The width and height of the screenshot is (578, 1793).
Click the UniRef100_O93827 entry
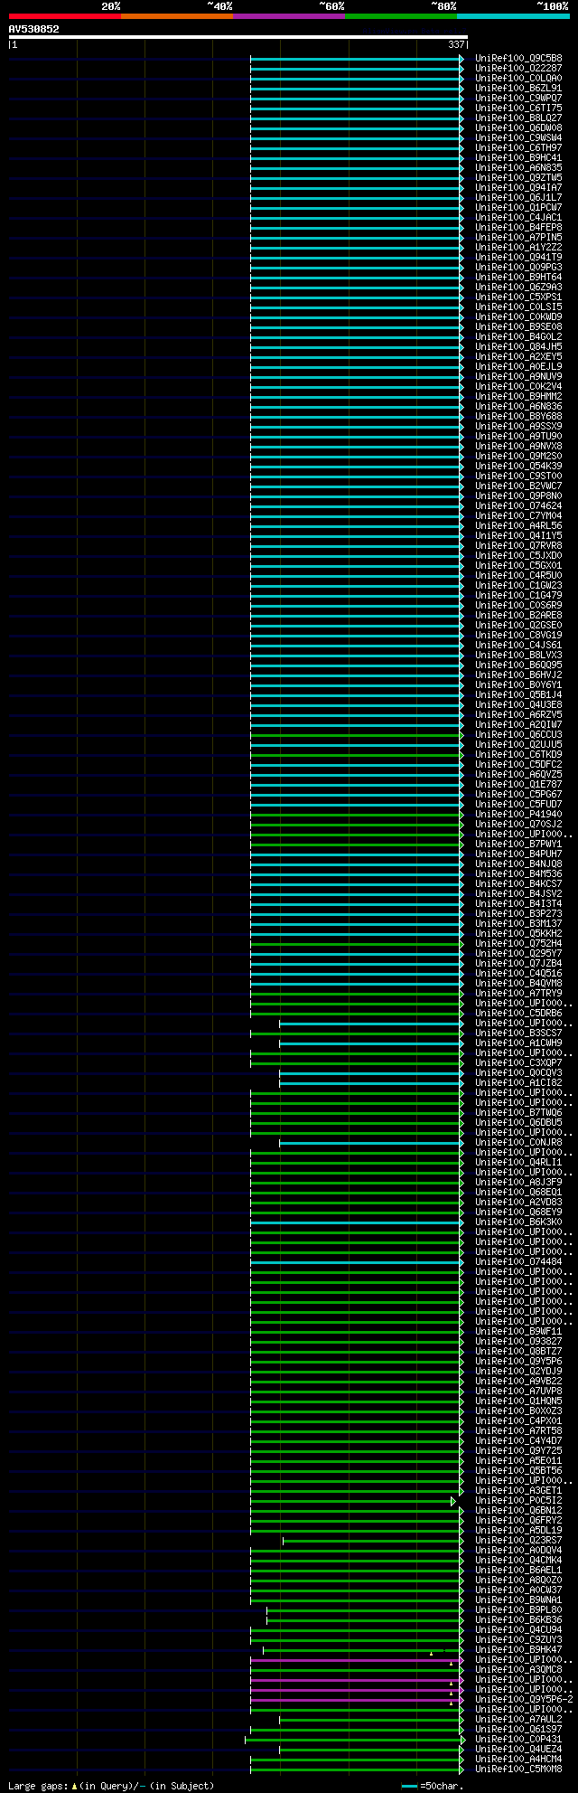tap(518, 1341)
